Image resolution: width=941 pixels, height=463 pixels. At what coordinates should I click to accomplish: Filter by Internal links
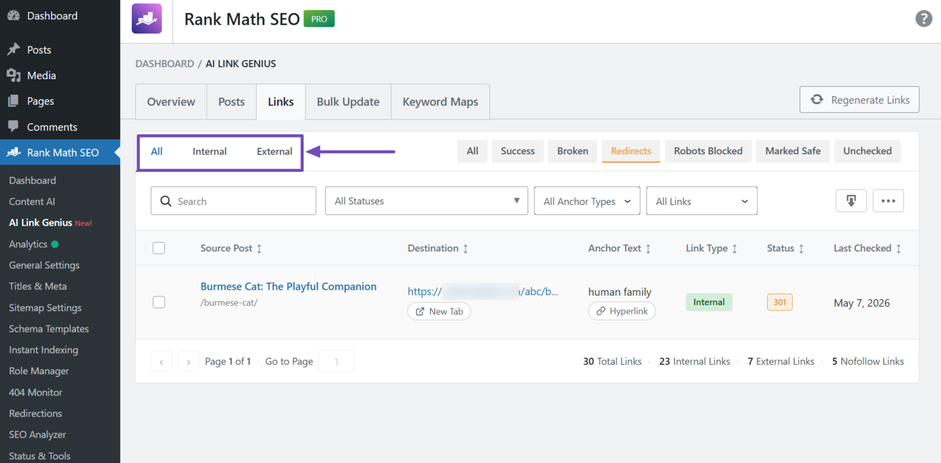click(x=210, y=151)
